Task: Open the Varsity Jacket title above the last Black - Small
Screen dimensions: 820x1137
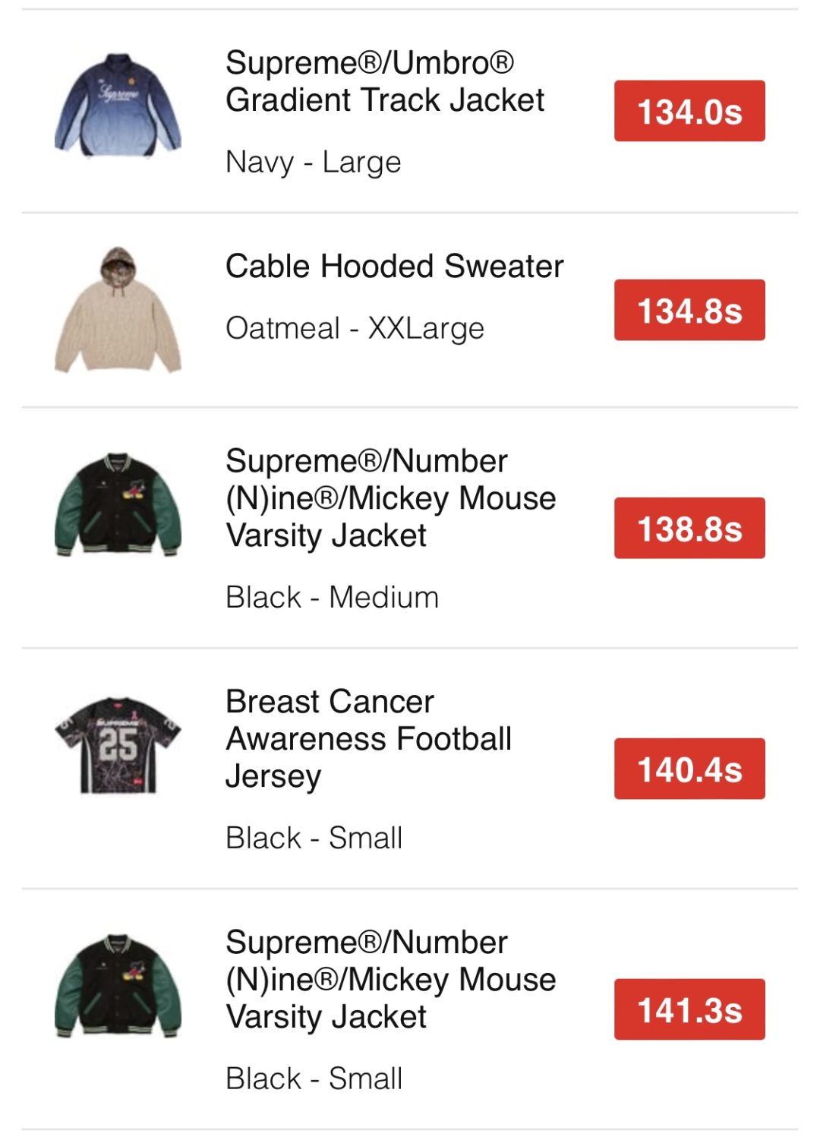Action: click(x=390, y=979)
